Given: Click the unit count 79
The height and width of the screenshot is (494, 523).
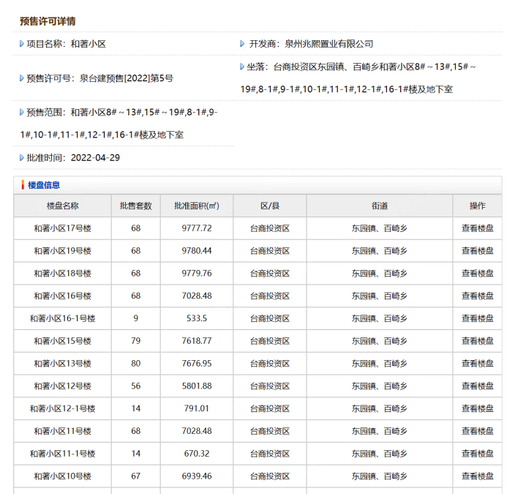Looking at the screenshot, I should click(x=136, y=341).
